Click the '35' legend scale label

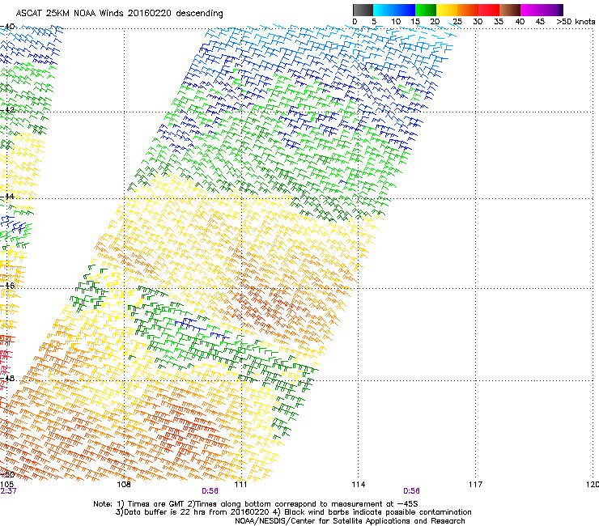(x=499, y=21)
